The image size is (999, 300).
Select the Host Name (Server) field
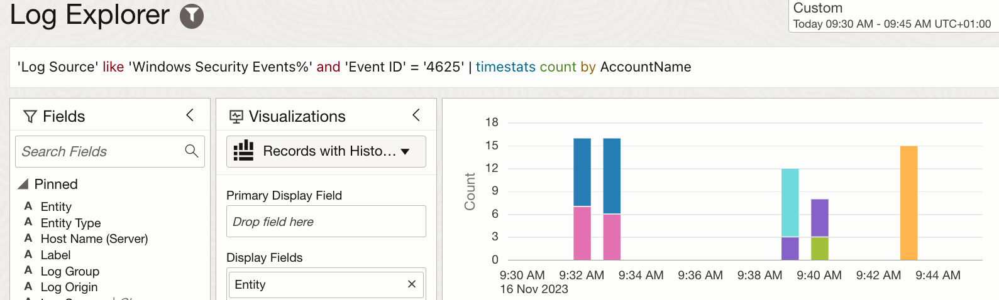click(94, 238)
